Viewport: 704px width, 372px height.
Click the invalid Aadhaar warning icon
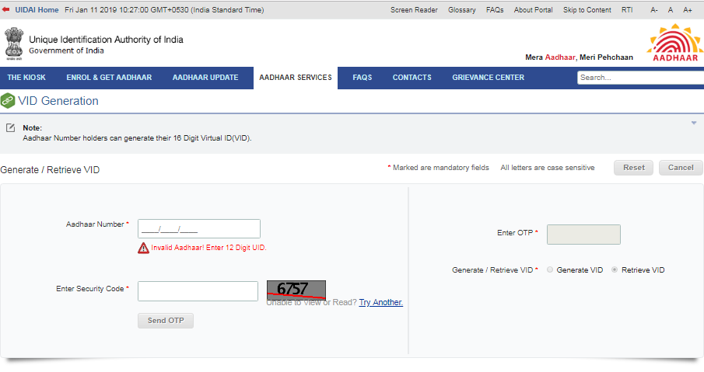point(143,248)
